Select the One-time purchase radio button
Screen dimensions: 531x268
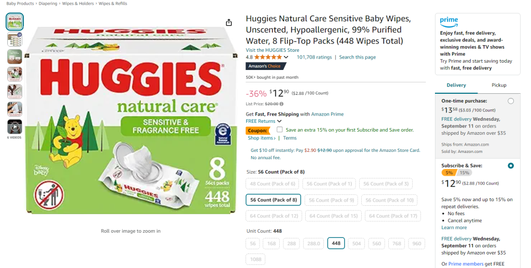(511, 101)
